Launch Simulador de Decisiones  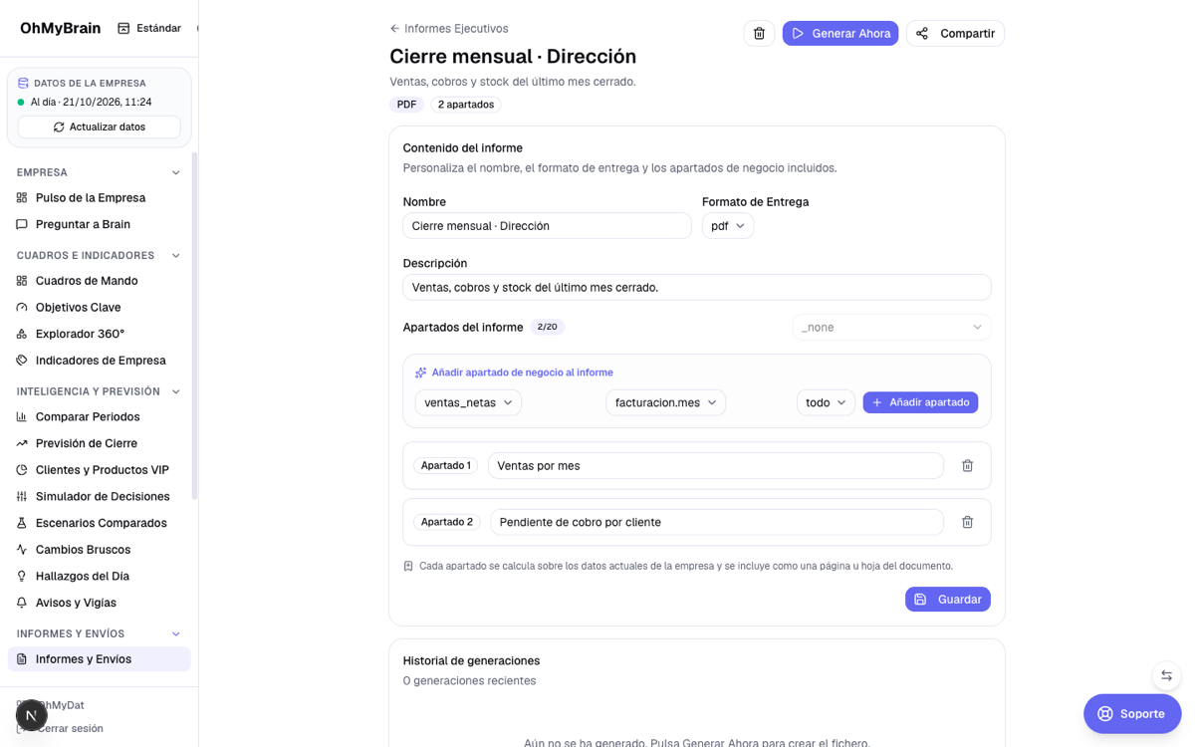[100, 496]
